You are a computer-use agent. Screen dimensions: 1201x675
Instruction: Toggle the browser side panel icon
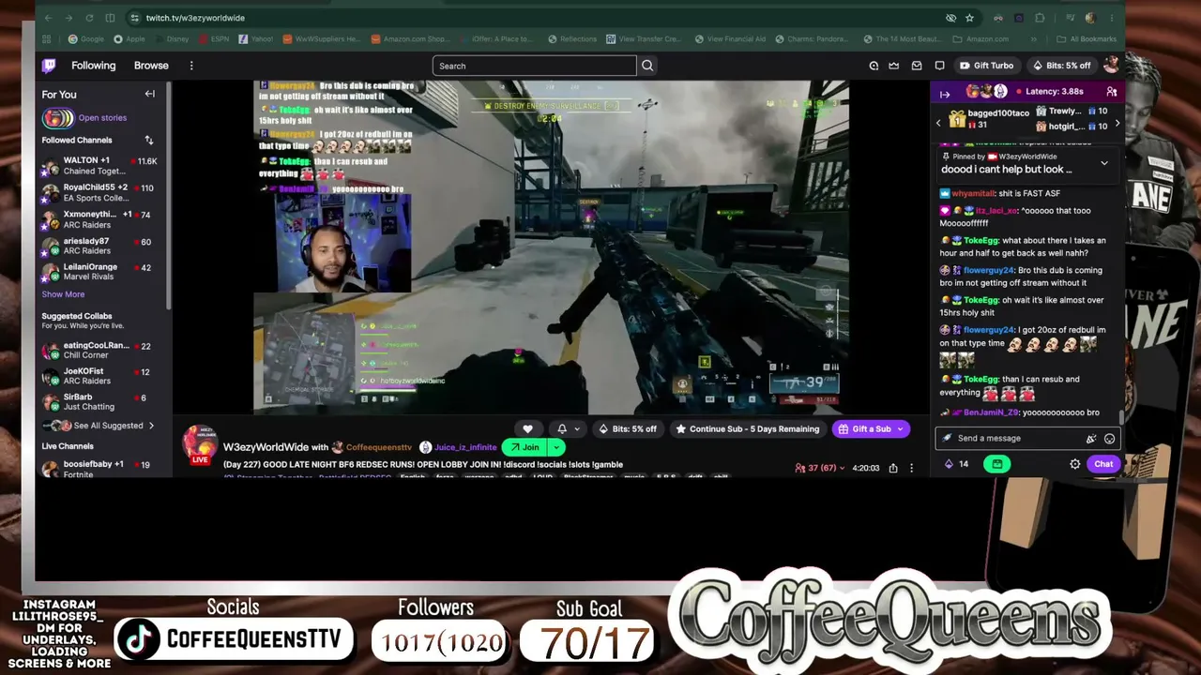click(x=111, y=18)
